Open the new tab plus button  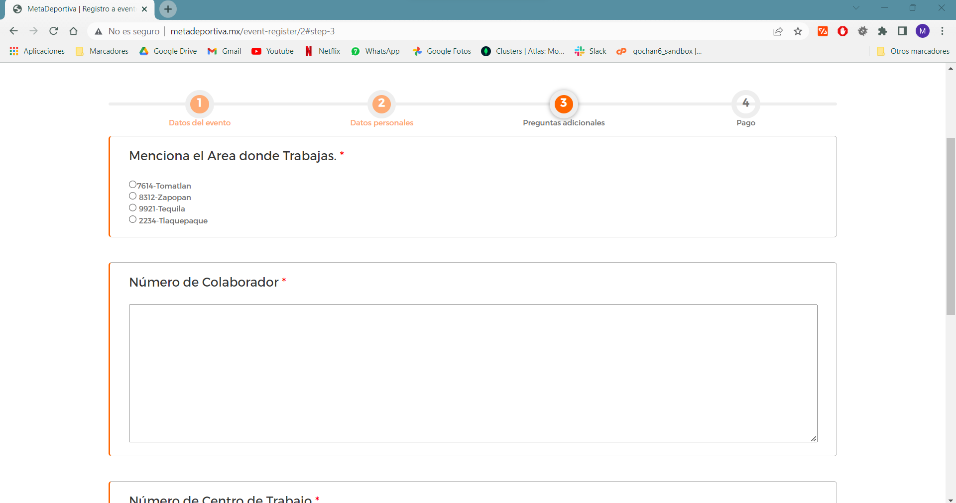point(168,9)
